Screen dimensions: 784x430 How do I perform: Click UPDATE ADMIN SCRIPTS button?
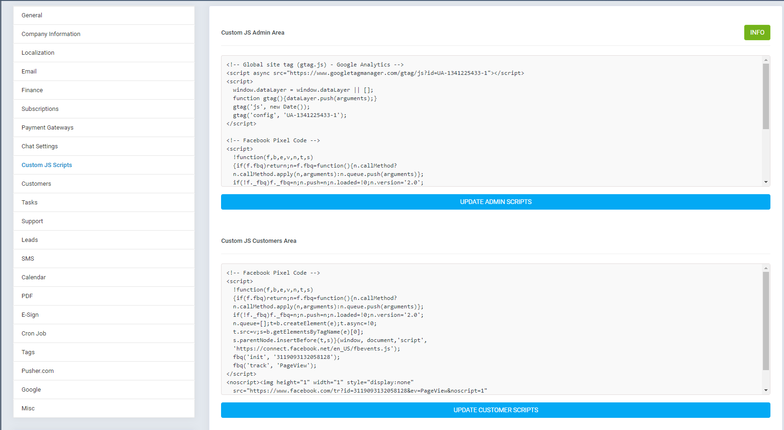pyautogui.click(x=496, y=202)
